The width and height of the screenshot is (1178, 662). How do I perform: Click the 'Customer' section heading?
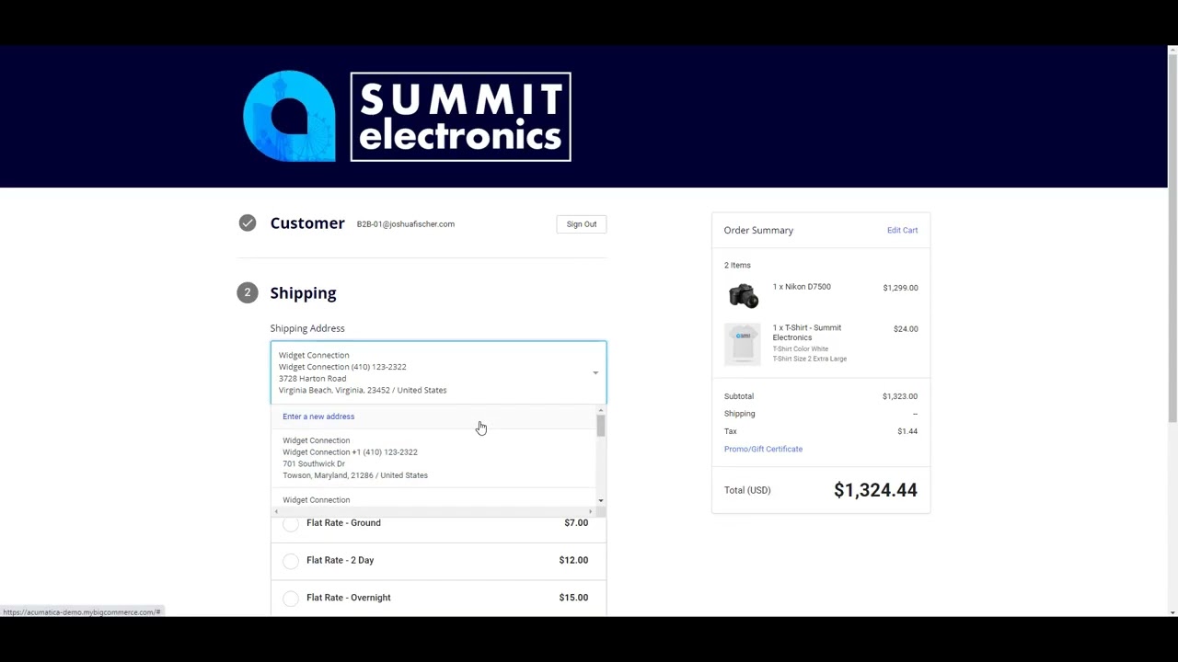click(x=307, y=223)
